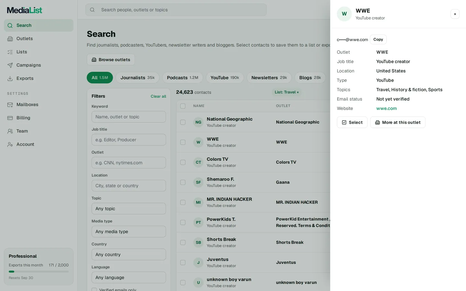Open Exports download icon
The image size is (466, 291).
(10, 78)
